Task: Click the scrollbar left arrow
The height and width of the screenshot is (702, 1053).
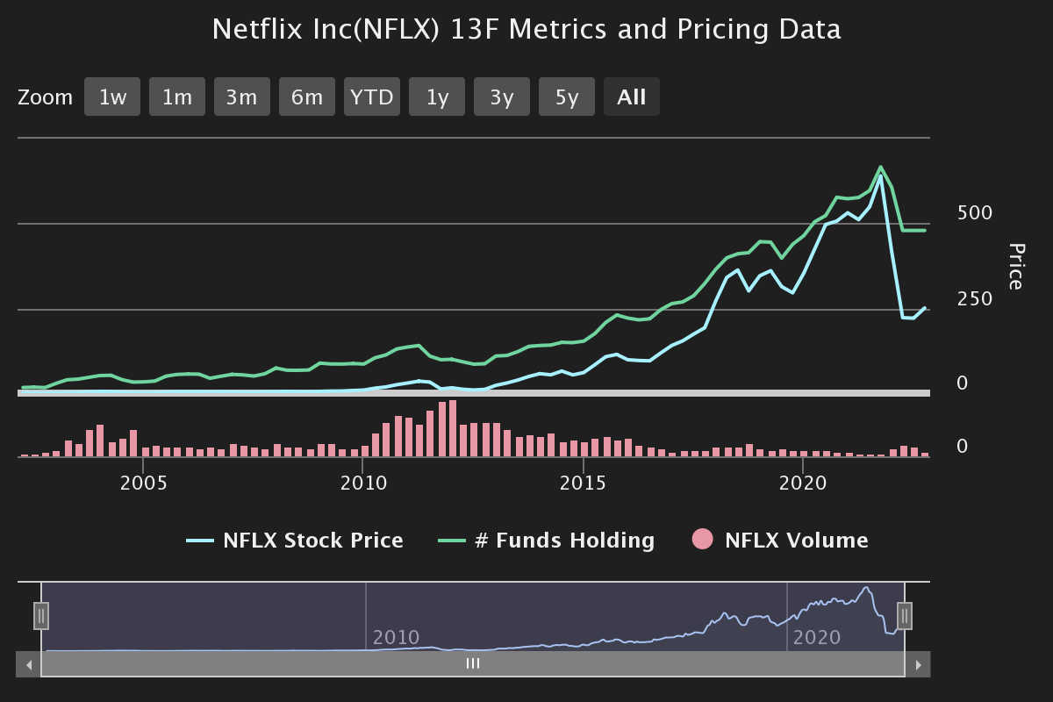Action: 28,664
